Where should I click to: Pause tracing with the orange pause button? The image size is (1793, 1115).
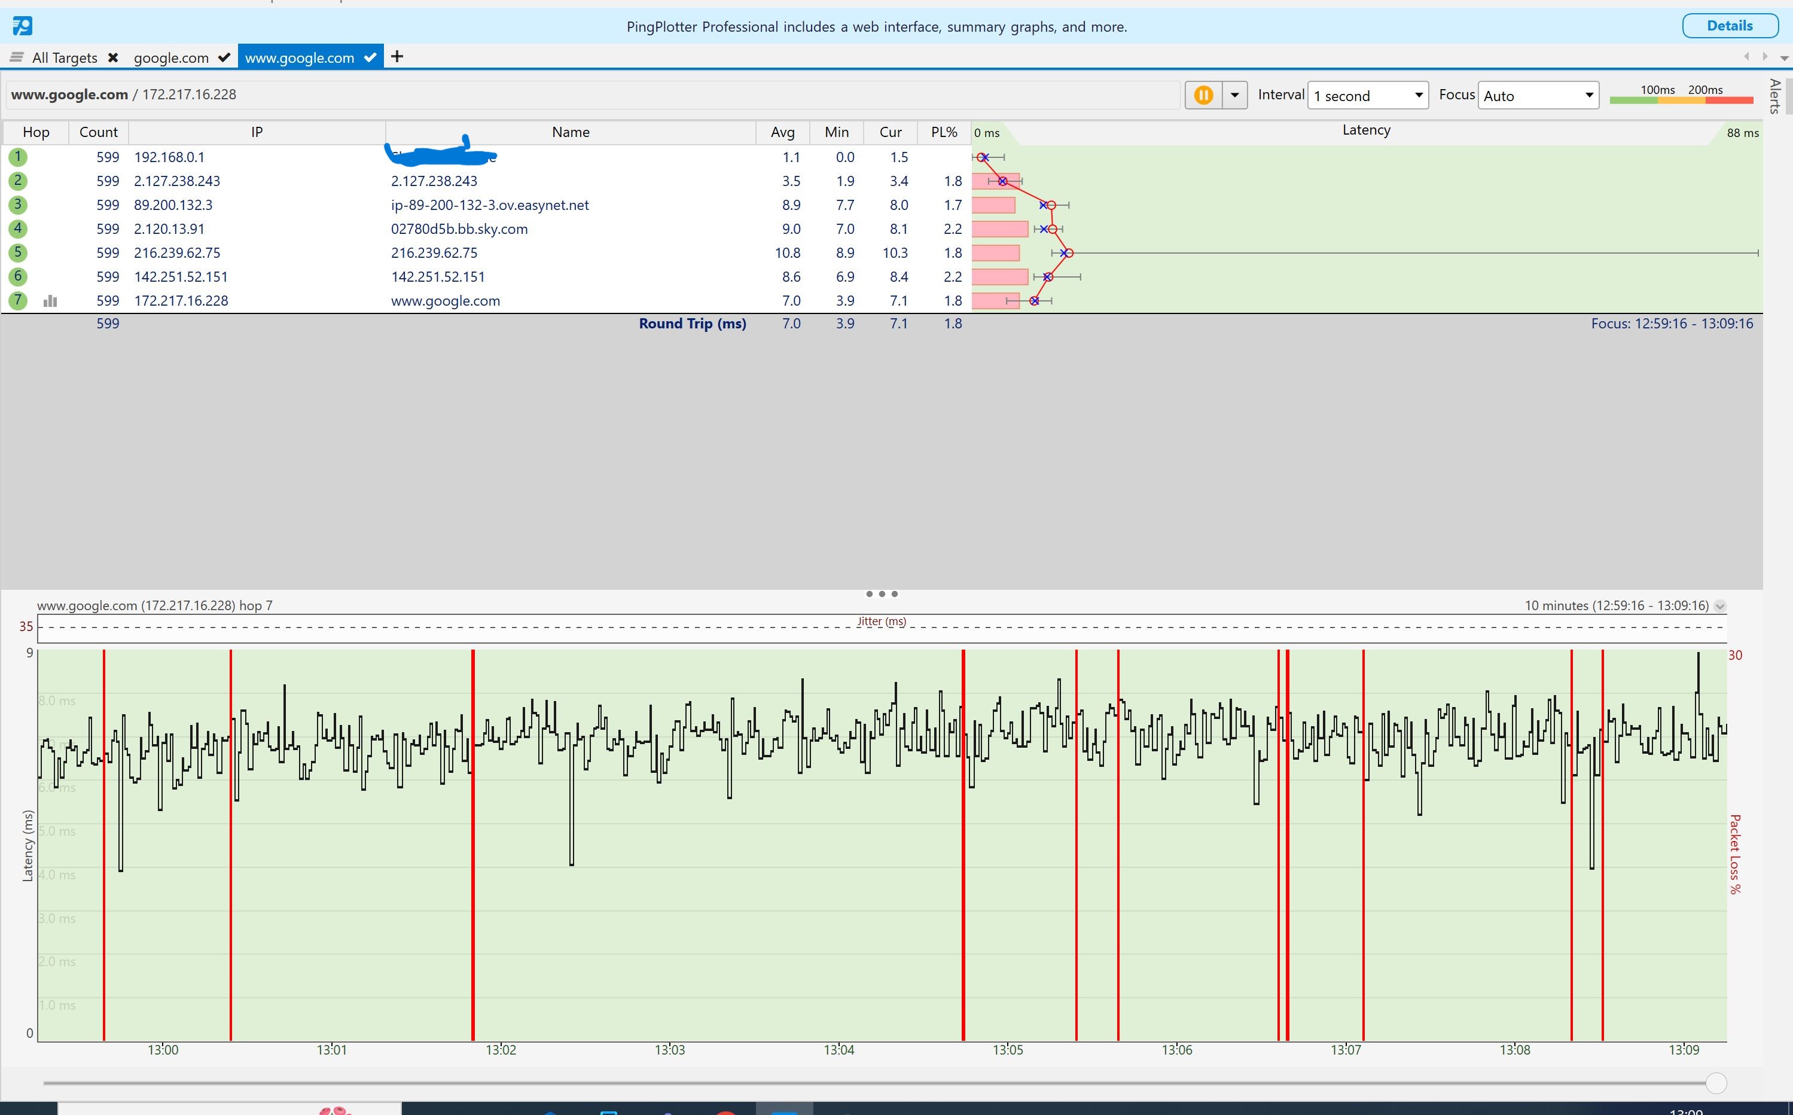(x=1203, y=95)
